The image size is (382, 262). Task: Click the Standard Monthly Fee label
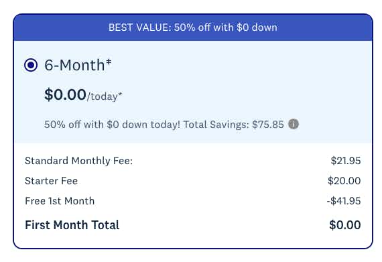pyautogui.click(x=78, y=161)
